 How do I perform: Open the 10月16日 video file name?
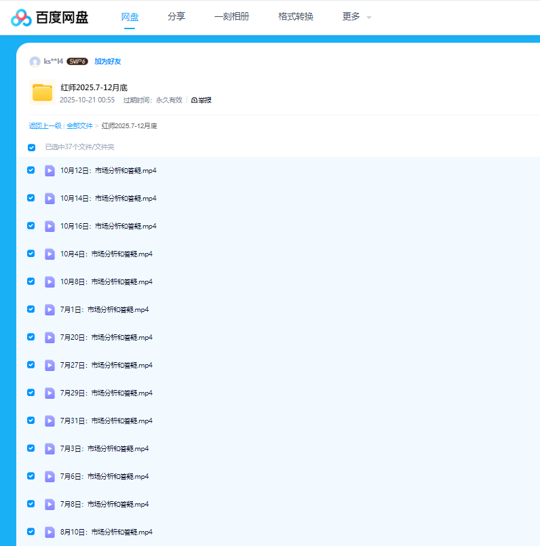click(x=109, y=226)
